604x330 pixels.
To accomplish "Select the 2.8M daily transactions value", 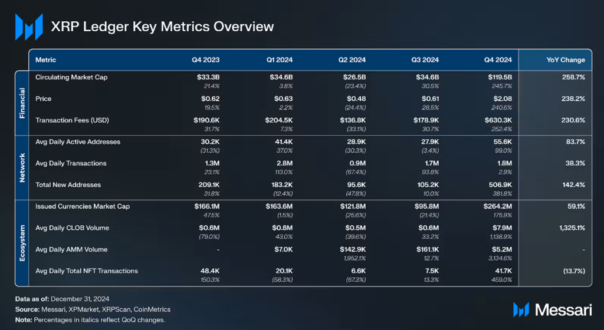I will coord(285,163).
